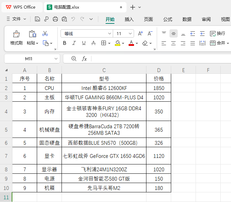
Task: Toggle Bold formatting
Action: click(x=65, y=43)
